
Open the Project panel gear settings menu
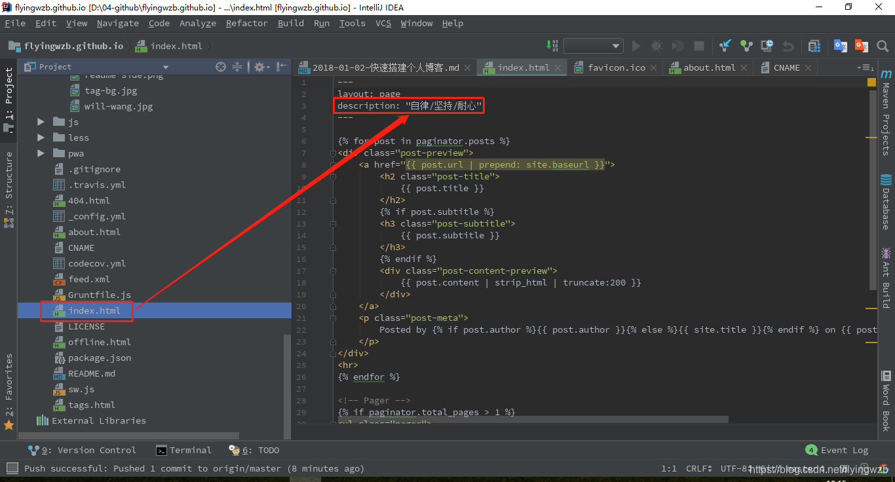click(x=261, y=67)
